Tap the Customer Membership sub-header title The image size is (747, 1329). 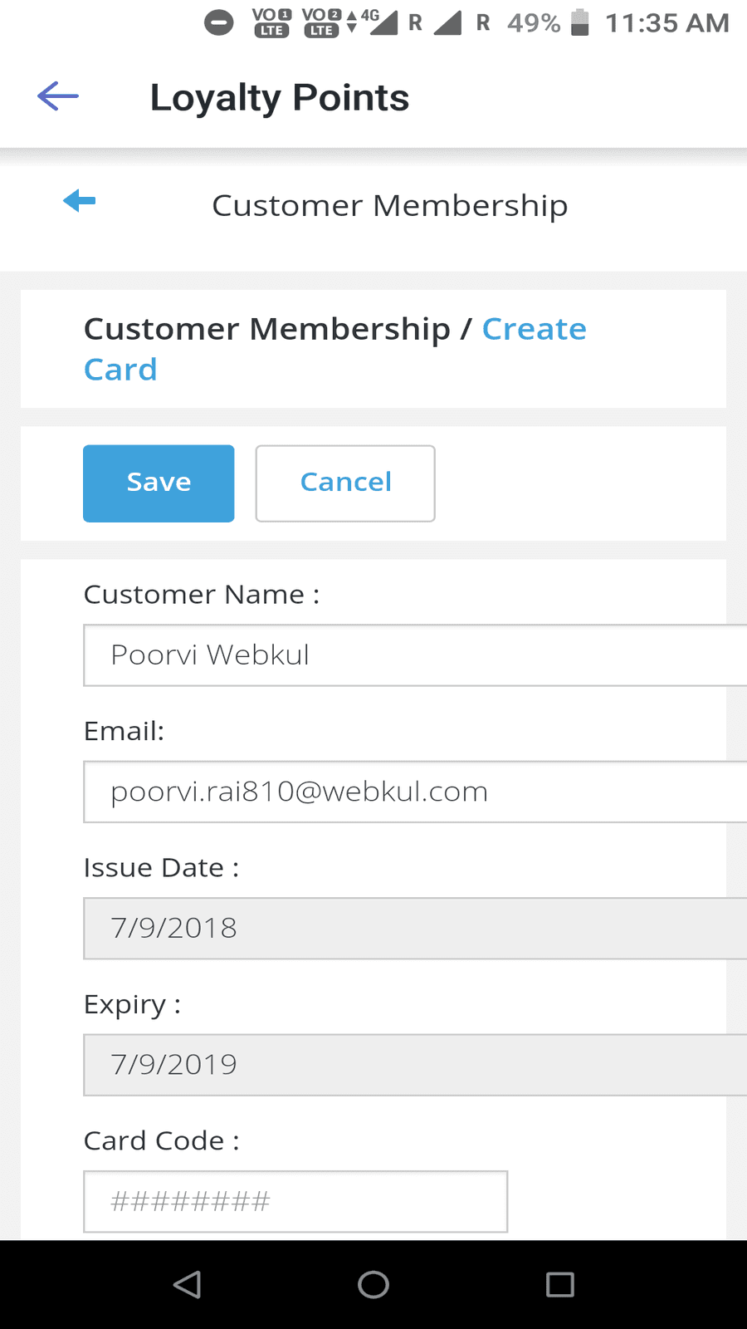pyautogui.click(x=389, y=205)
